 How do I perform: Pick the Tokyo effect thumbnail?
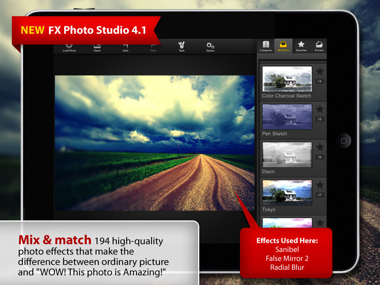click(287, 193)
